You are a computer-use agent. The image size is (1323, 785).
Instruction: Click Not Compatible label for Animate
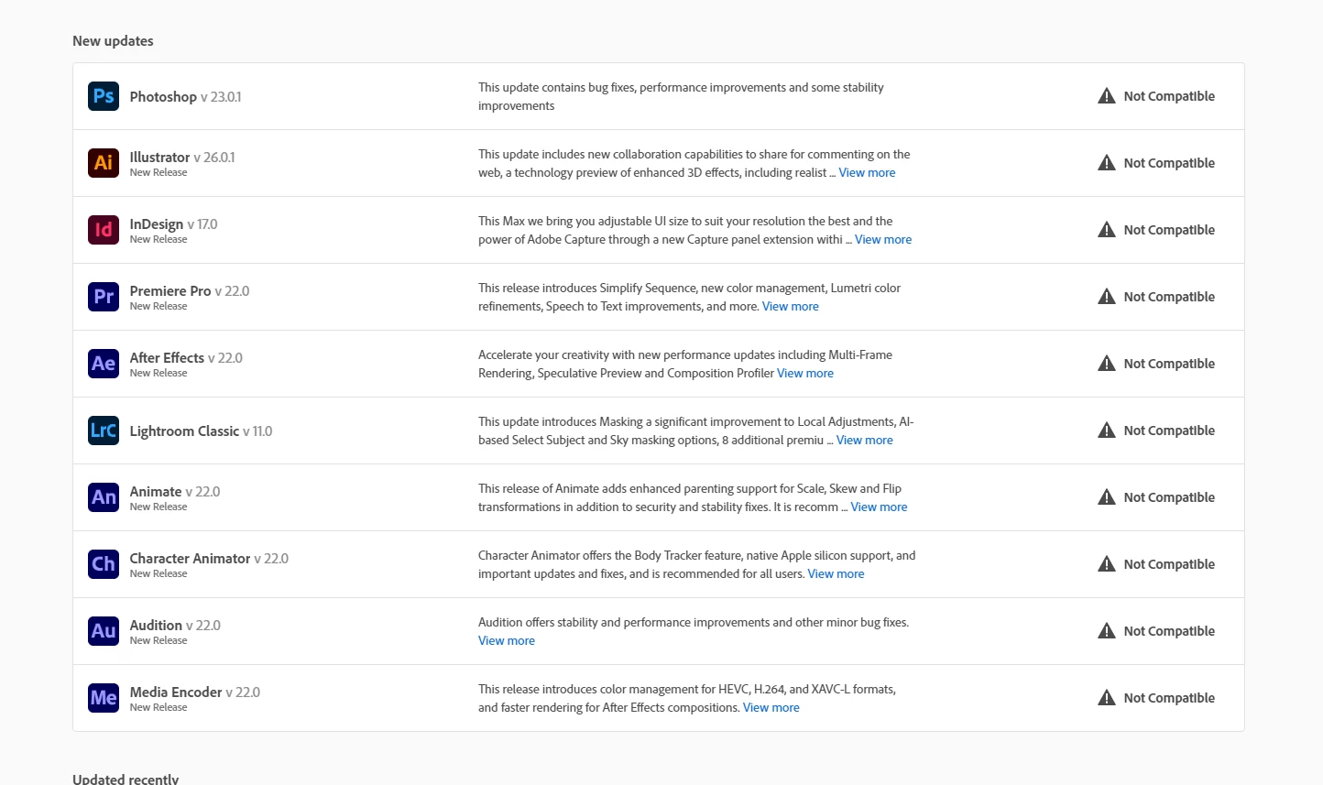tap(1169, 497)
